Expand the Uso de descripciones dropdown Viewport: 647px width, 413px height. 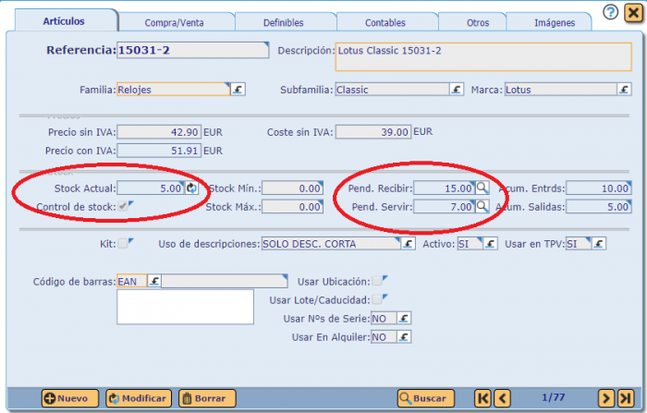[x=408, y=244]
